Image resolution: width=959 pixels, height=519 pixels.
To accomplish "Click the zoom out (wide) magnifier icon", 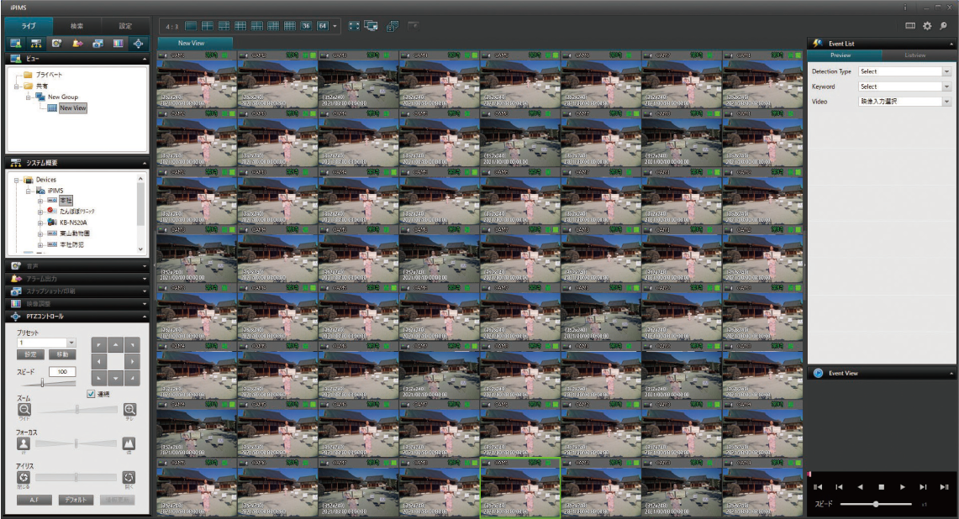I will click(24, 410).
